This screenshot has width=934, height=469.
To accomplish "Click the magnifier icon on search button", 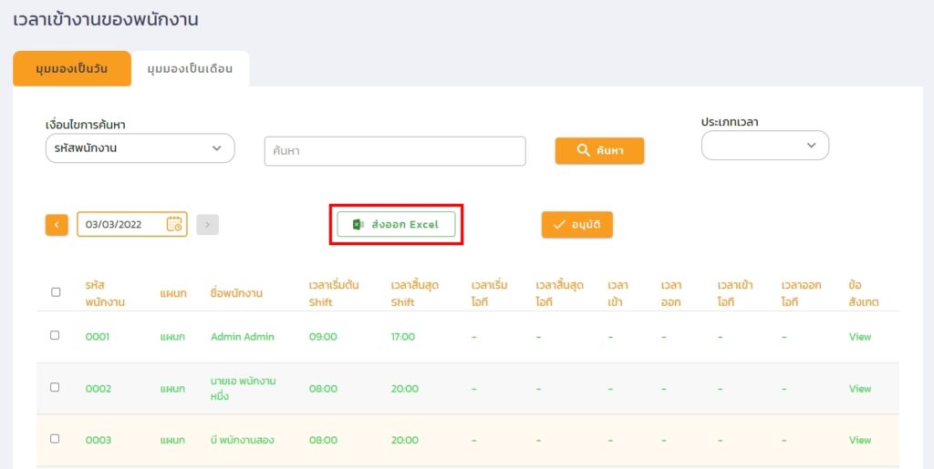I will pos(584,151).
